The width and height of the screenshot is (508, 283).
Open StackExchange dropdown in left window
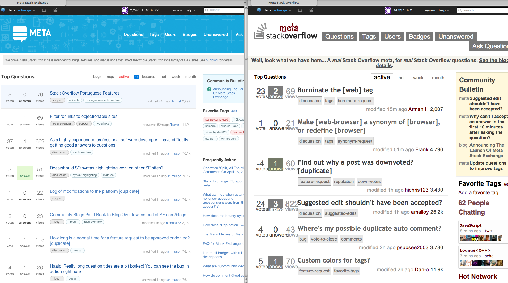click(18, 10)
